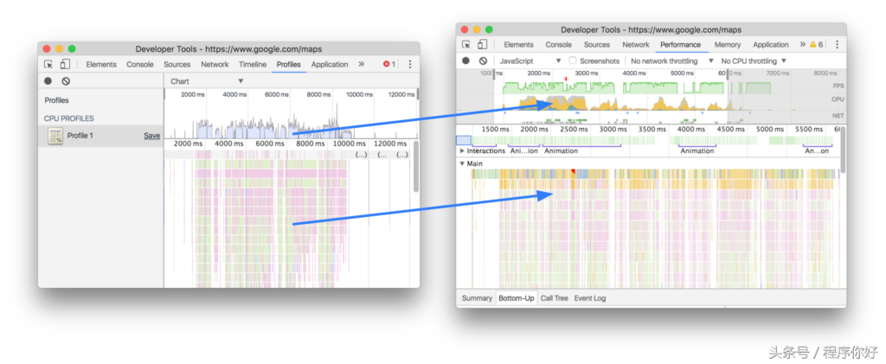
Task: Click record button in Performance panel
Action: click(465, 61)
